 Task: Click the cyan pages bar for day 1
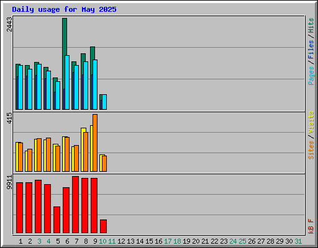click(20, 87)
